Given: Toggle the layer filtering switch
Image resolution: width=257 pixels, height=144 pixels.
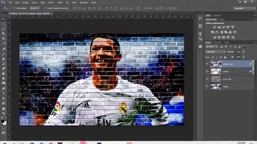Looking at the screenshot, I should [244, 46].
